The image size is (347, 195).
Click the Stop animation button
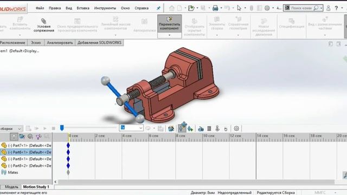53,128
